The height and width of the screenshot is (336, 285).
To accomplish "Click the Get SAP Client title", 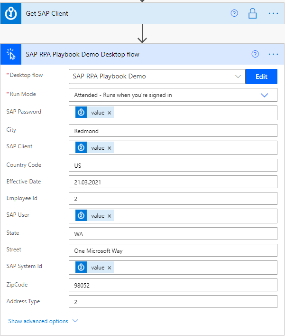I will coord(47,13).
